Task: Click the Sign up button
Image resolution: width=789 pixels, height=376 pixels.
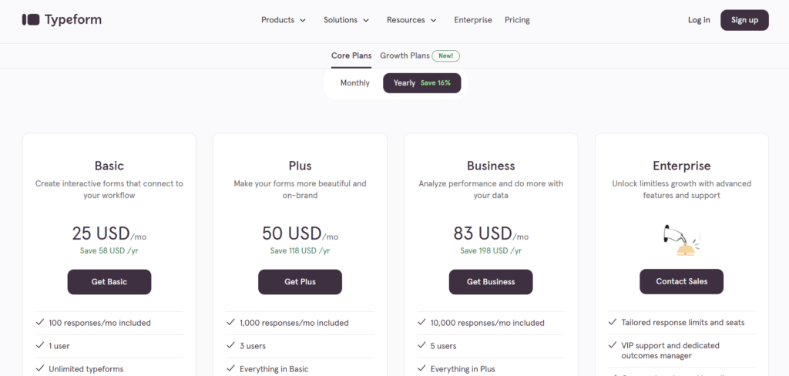Action: click(x=744, y=20)
